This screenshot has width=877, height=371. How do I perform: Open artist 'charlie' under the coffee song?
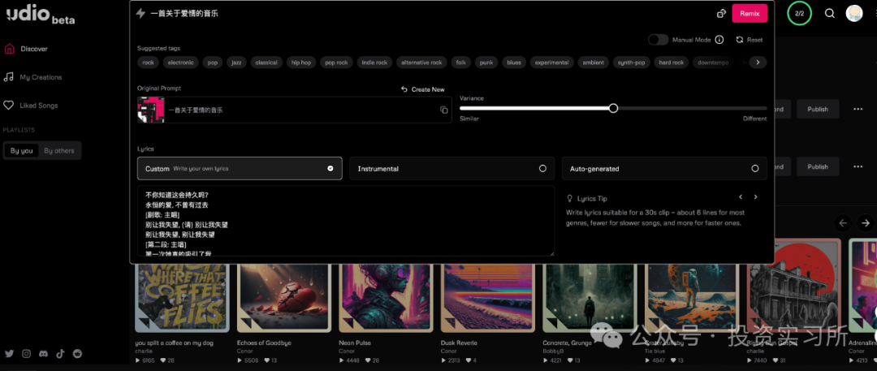[x=144, y=351]
